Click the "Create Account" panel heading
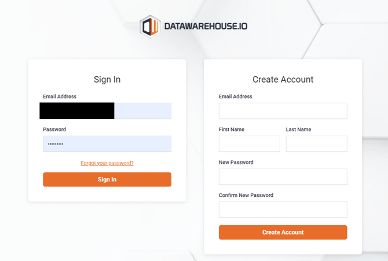 pos(283,80)
